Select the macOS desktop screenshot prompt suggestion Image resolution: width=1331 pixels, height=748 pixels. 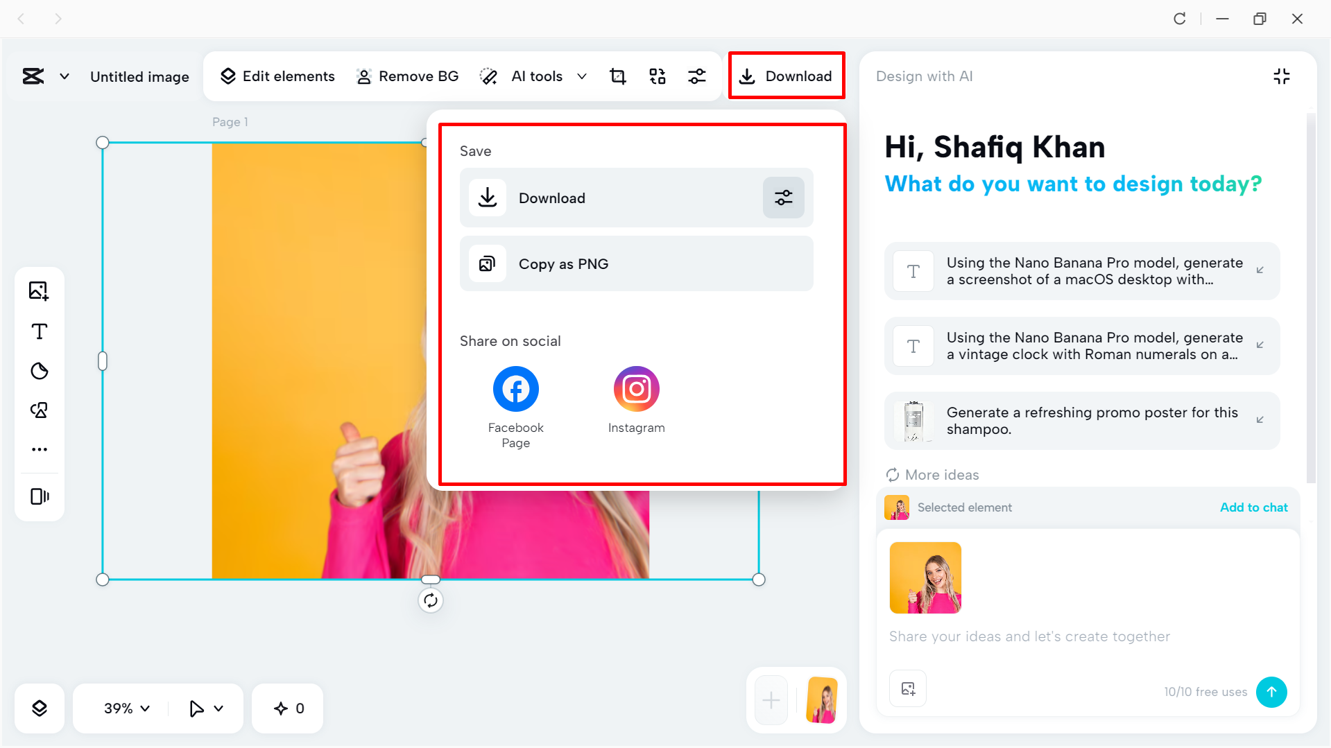(x=1082, y=271)
